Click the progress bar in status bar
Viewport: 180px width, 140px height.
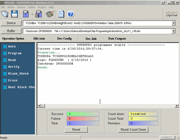(120, 138)
